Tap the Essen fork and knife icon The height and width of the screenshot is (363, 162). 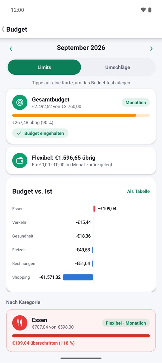click(20, 323)
